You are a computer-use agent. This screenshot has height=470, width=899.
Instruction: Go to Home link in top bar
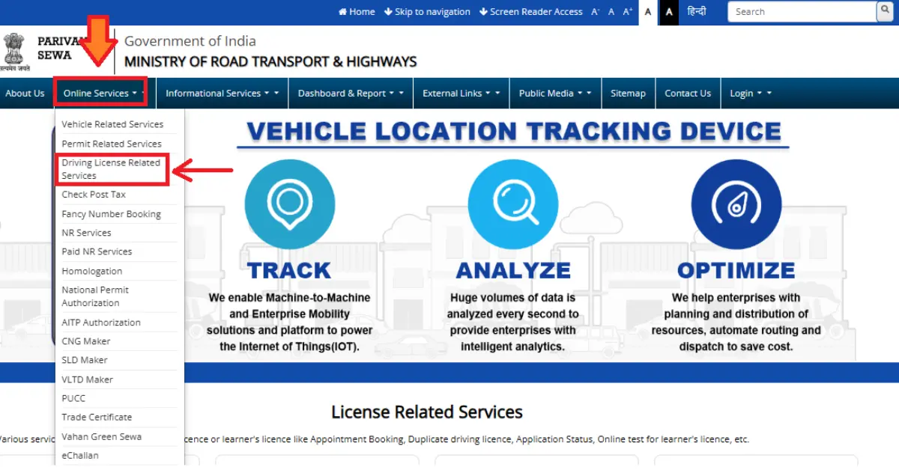point(357,12)
